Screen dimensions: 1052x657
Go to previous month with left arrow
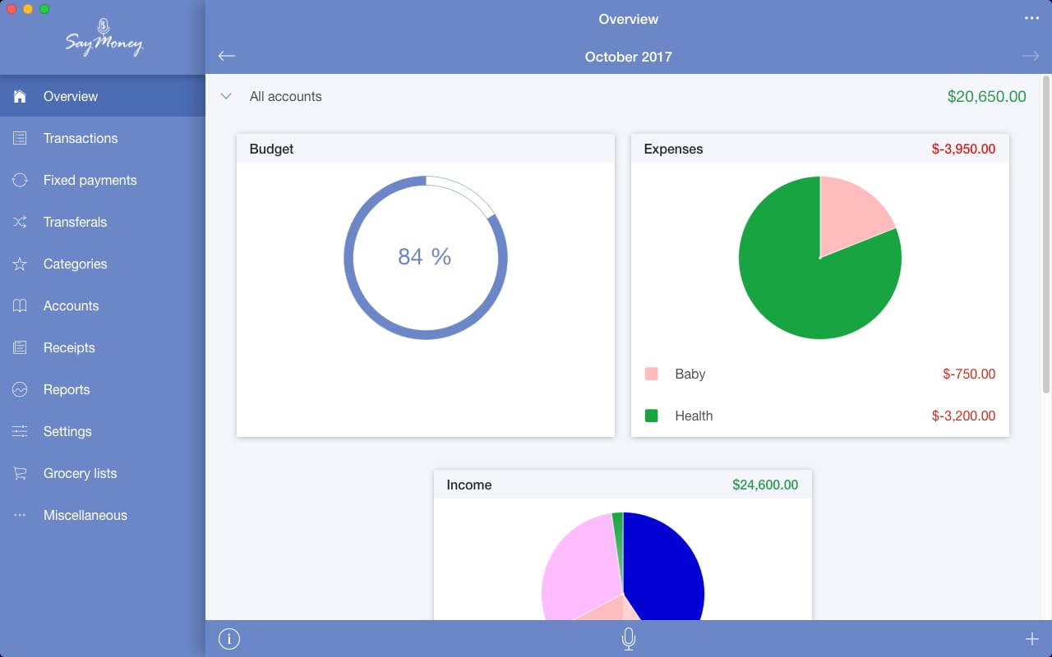coord(227,56)
